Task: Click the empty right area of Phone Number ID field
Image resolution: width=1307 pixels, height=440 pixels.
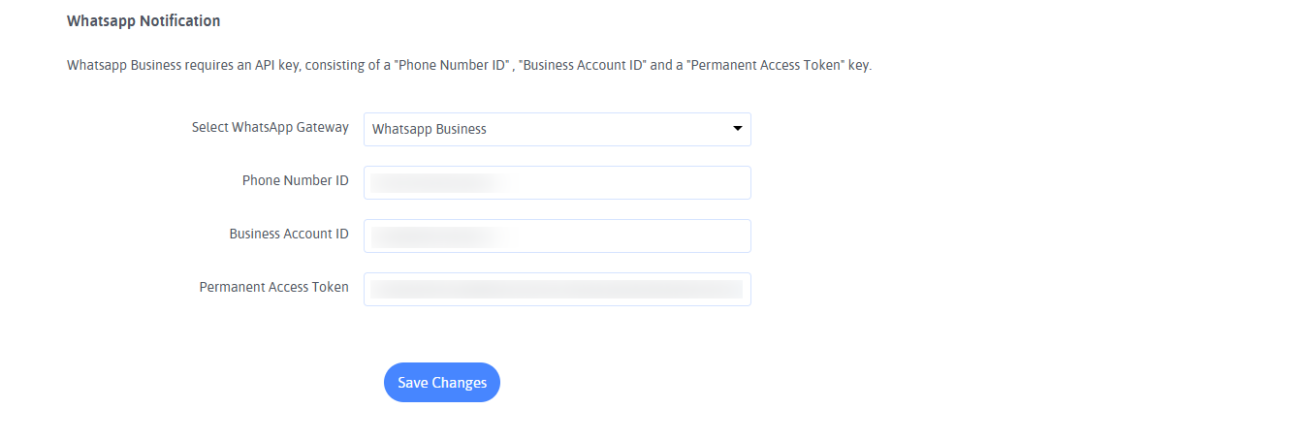Action: [659, 182]
